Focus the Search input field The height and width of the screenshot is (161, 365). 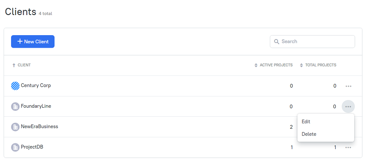(x=312, y=42)
